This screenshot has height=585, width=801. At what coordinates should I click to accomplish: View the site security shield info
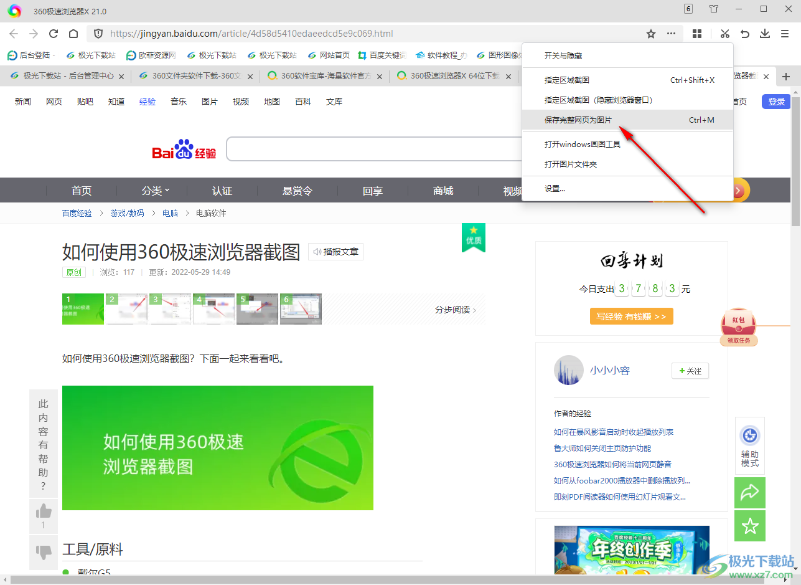click(98, 34)
